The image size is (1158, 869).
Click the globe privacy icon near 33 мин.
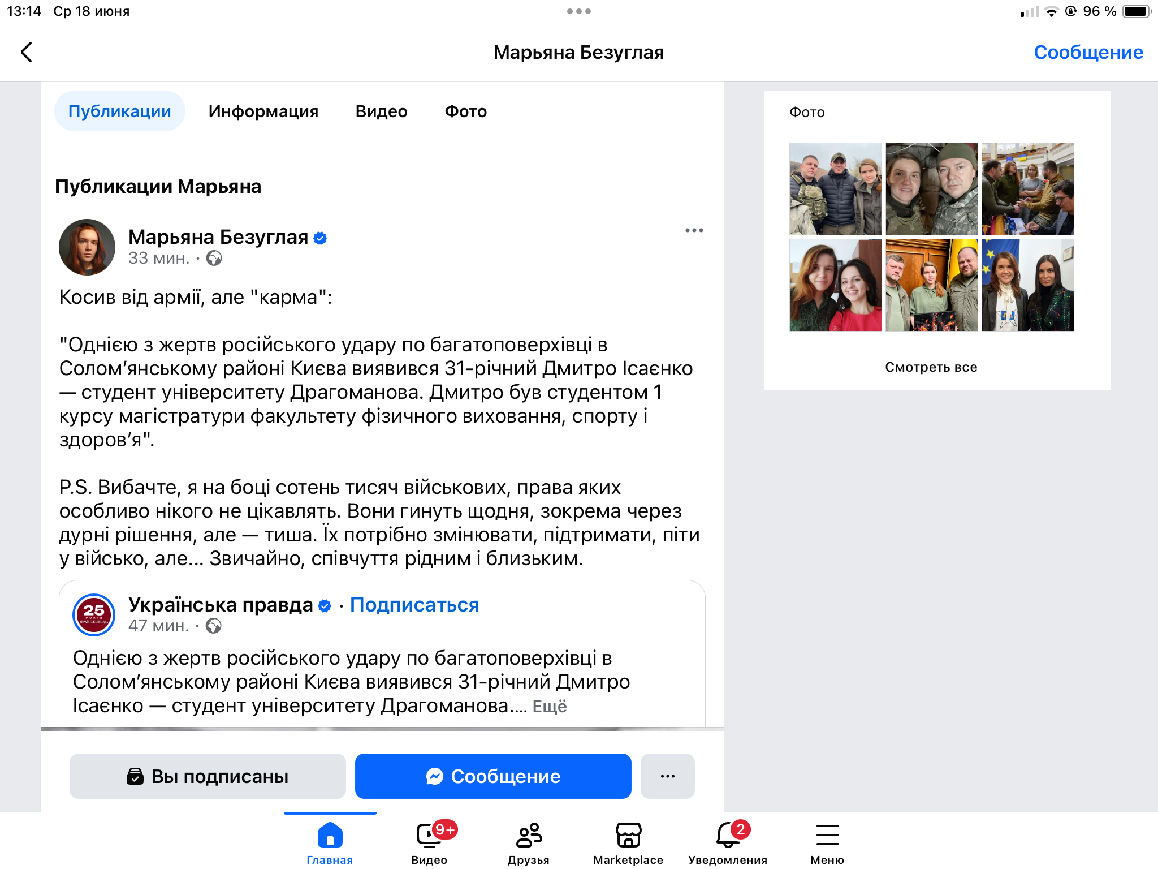pos(214,259)
